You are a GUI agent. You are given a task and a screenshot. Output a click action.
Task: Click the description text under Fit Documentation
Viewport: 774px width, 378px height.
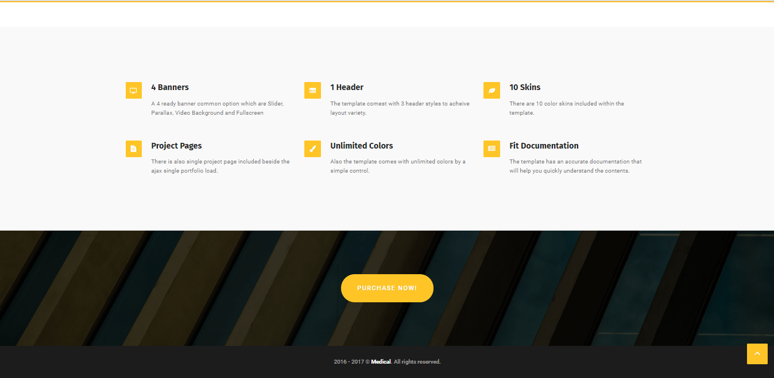pyautogui.click(x=575, y=166)
